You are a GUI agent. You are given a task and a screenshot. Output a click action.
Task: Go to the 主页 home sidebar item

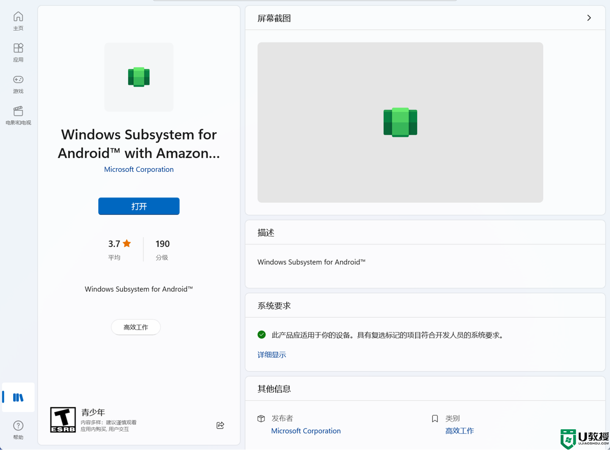[18, 21]
